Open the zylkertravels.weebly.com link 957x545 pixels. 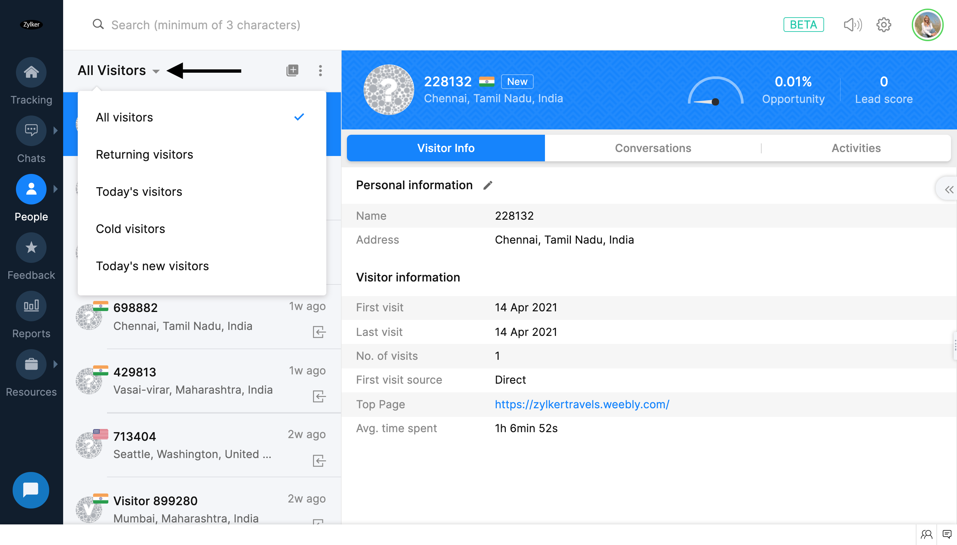pyautogui.click(x=582, y=404)
